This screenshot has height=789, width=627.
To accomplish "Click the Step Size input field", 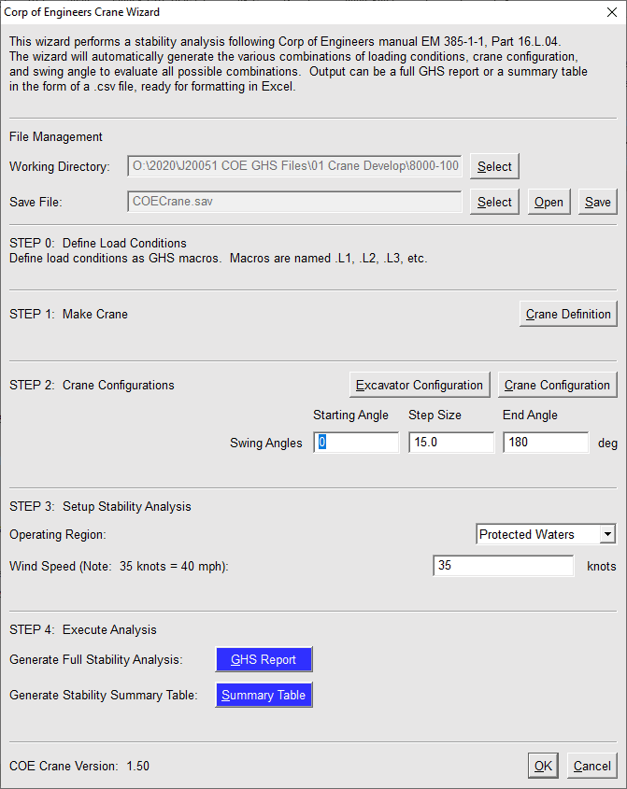I will (x=451, y=443).
